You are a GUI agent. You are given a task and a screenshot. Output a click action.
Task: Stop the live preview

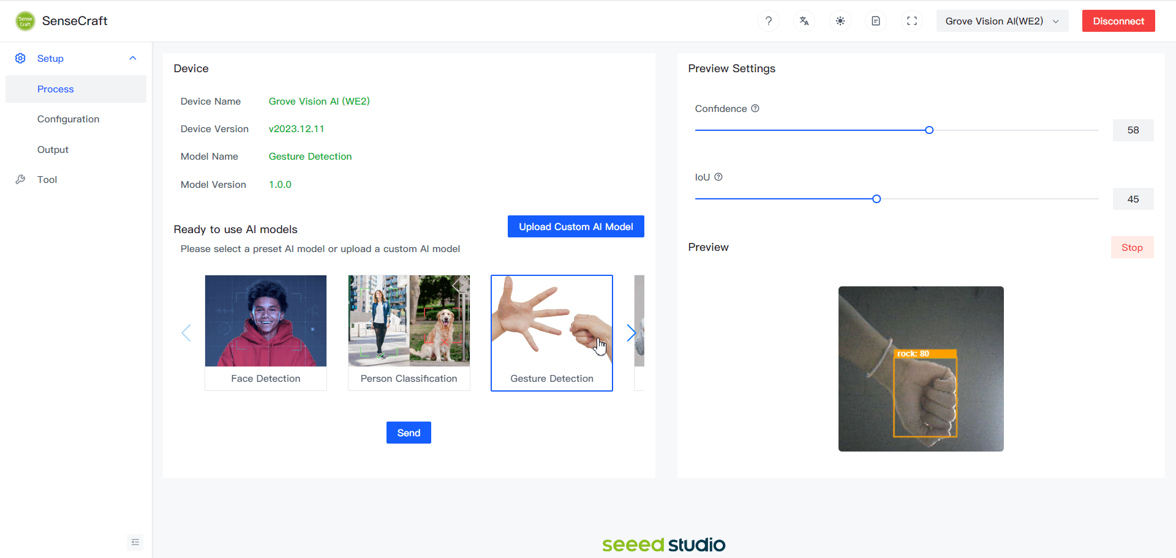(x=1131, y=247)
